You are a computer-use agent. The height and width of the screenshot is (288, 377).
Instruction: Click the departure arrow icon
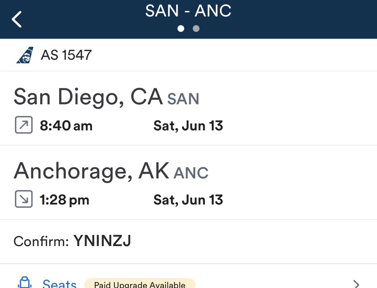24,125
